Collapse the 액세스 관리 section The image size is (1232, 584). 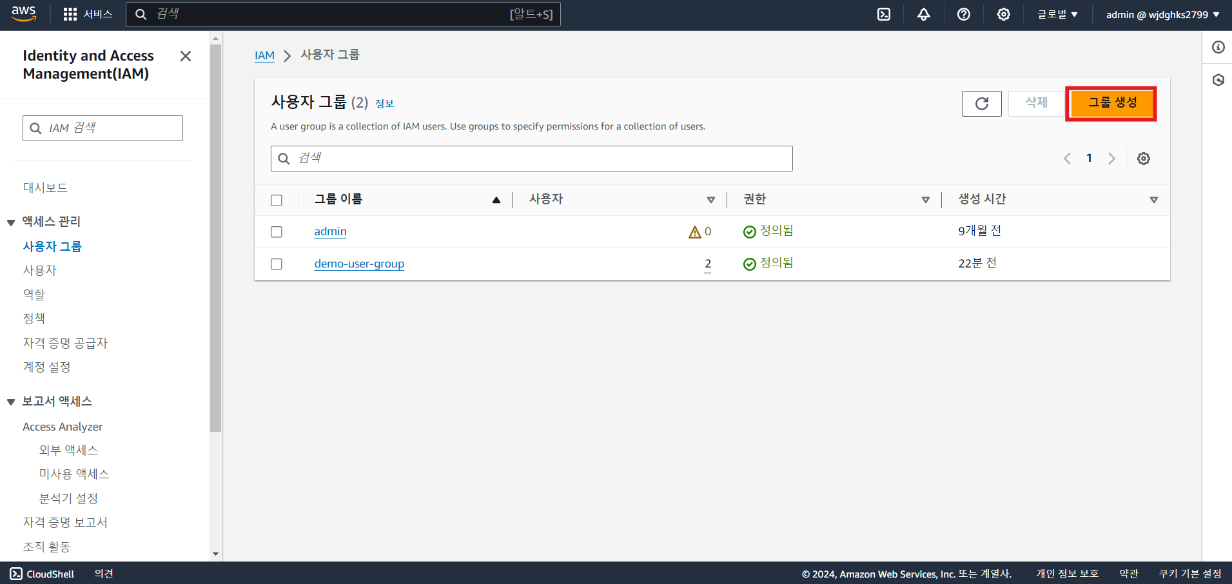(x=11, y=222)
